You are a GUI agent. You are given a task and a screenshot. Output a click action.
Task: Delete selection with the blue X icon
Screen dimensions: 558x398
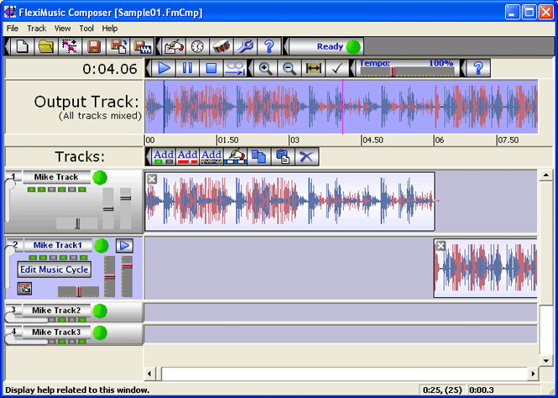tap(307, 156)
